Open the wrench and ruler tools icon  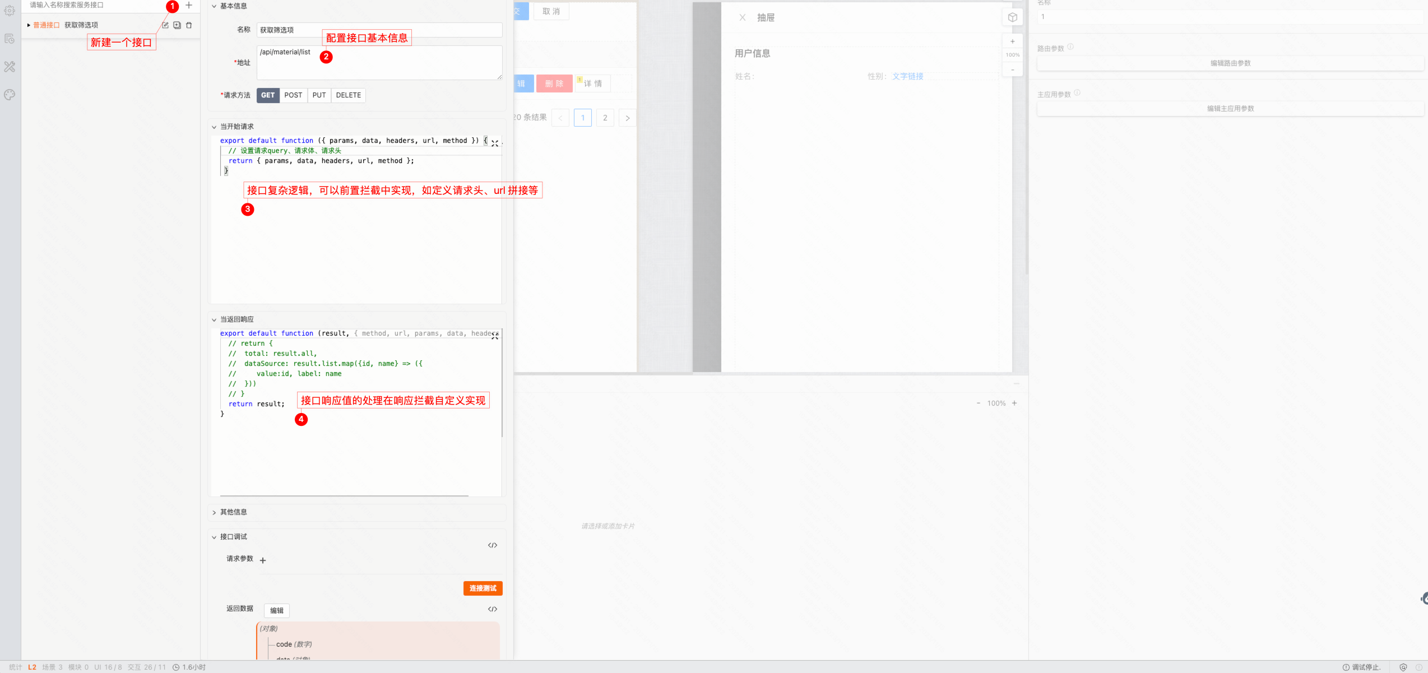coord(10,67)
